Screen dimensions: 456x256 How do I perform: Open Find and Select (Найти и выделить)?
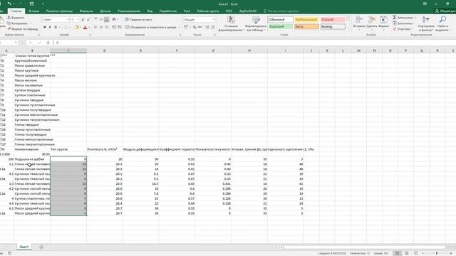click(x=442, y=23)
